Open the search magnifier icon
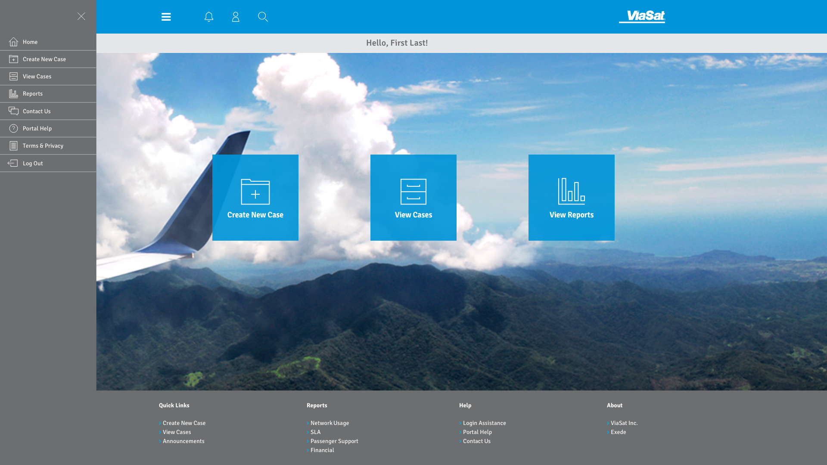This screenshot has width=827, height=465. click(x=263, y=17)
